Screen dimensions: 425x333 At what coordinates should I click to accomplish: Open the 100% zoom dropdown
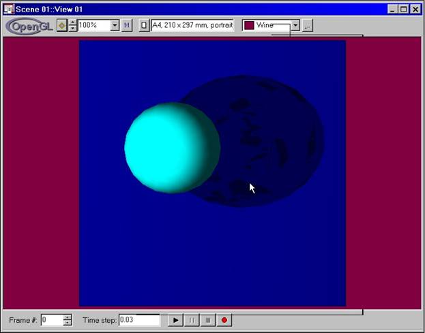click(x=115, y=25)
